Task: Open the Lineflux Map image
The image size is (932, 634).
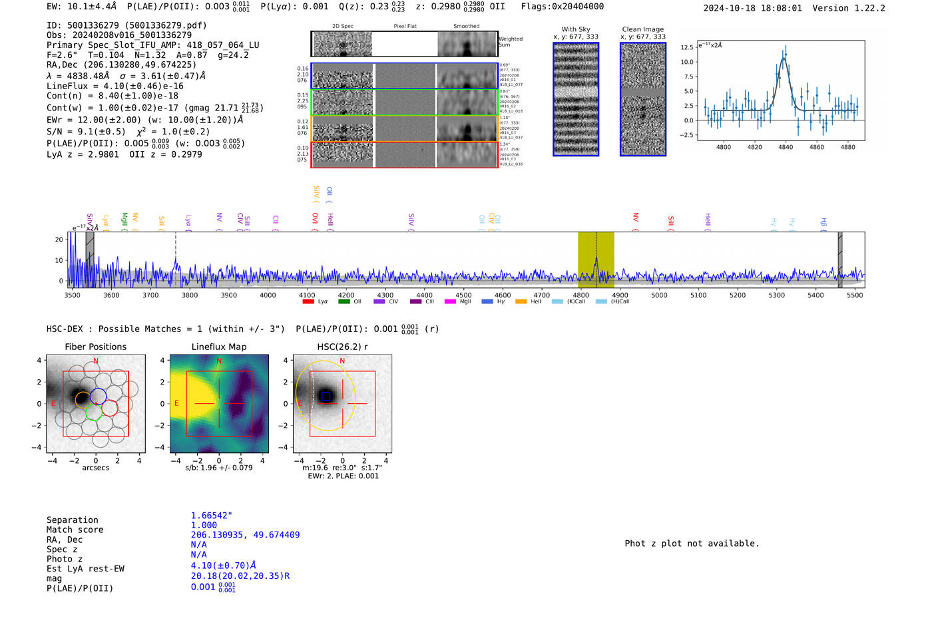Action: [x=219, y=404]
